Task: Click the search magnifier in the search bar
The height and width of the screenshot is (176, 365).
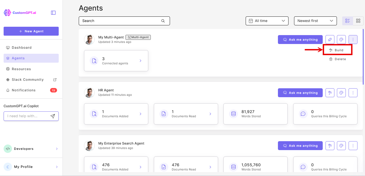Action: tap(163, 21)
